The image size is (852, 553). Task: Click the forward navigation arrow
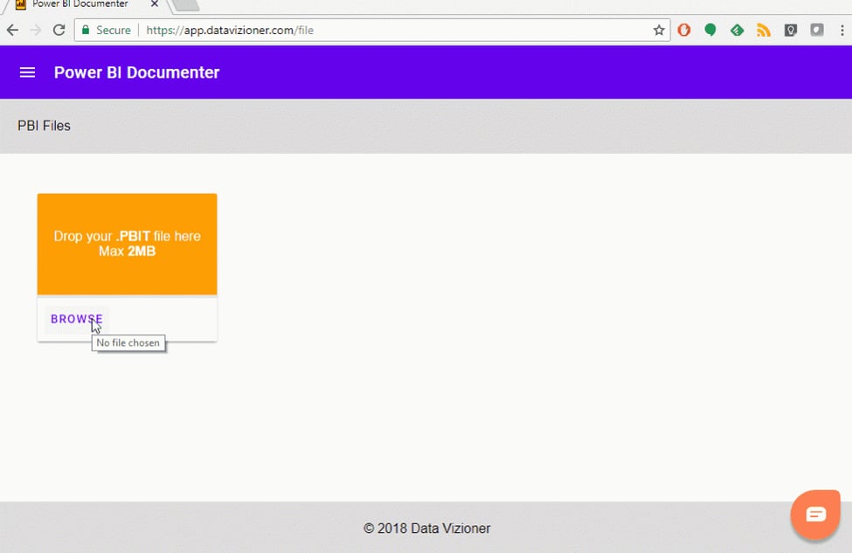(x=35, y=30)
